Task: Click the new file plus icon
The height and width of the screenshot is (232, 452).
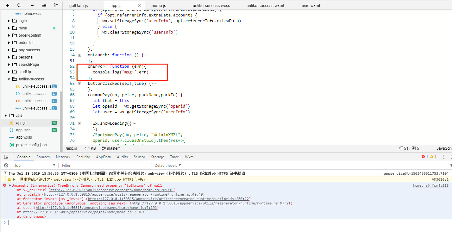Action: pyautogui.click(x=7, y=5)
